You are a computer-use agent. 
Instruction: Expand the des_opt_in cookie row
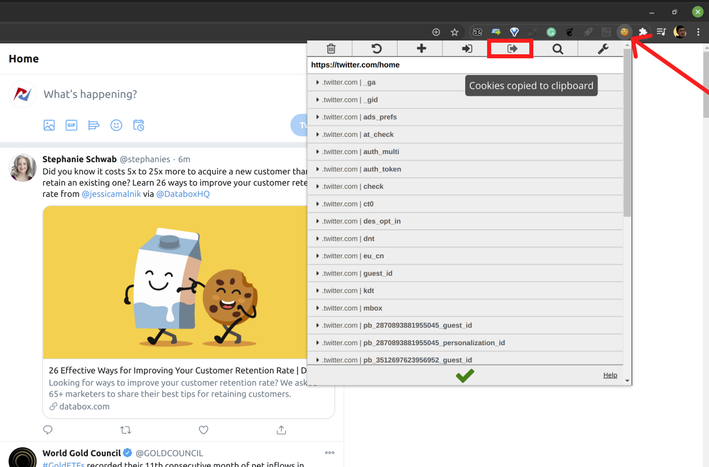pyautogui.click(x=466, y=221)
